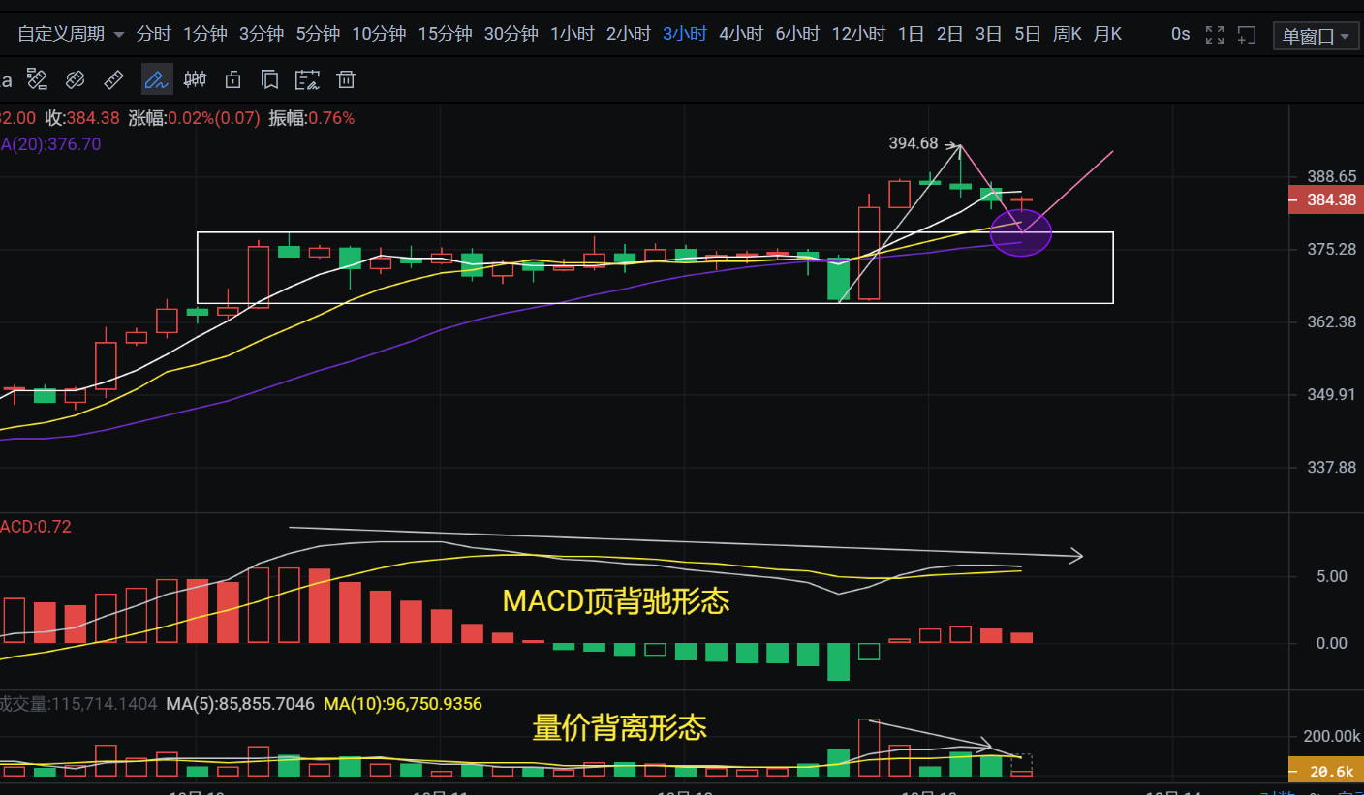Switch to the 30分钟 period
Screen dimensions: 1364x795
pos(511,34)
